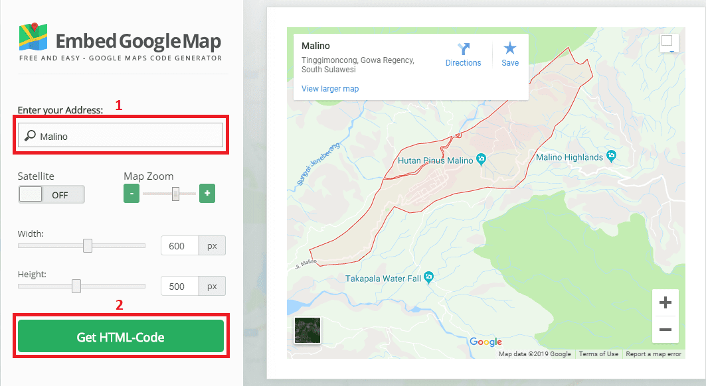
Task: Click the Map data ©2019 Google text
Action: point(535,354)
